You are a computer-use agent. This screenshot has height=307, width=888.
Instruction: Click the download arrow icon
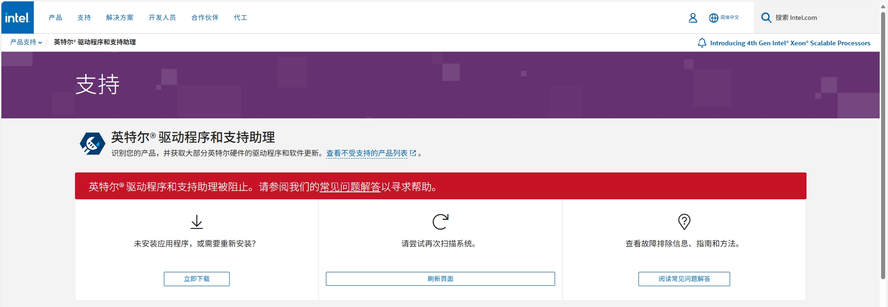click(x=197, y=222)
